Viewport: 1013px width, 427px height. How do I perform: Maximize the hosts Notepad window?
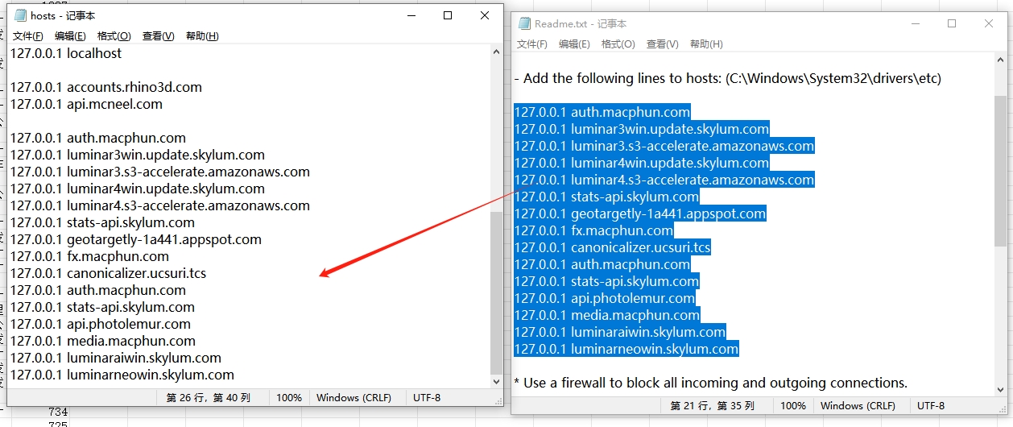tap(448, 15)
